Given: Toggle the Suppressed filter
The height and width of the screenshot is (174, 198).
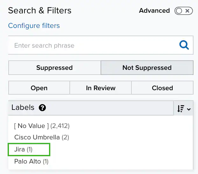Looking at the screenshot, I should [54, 68].
